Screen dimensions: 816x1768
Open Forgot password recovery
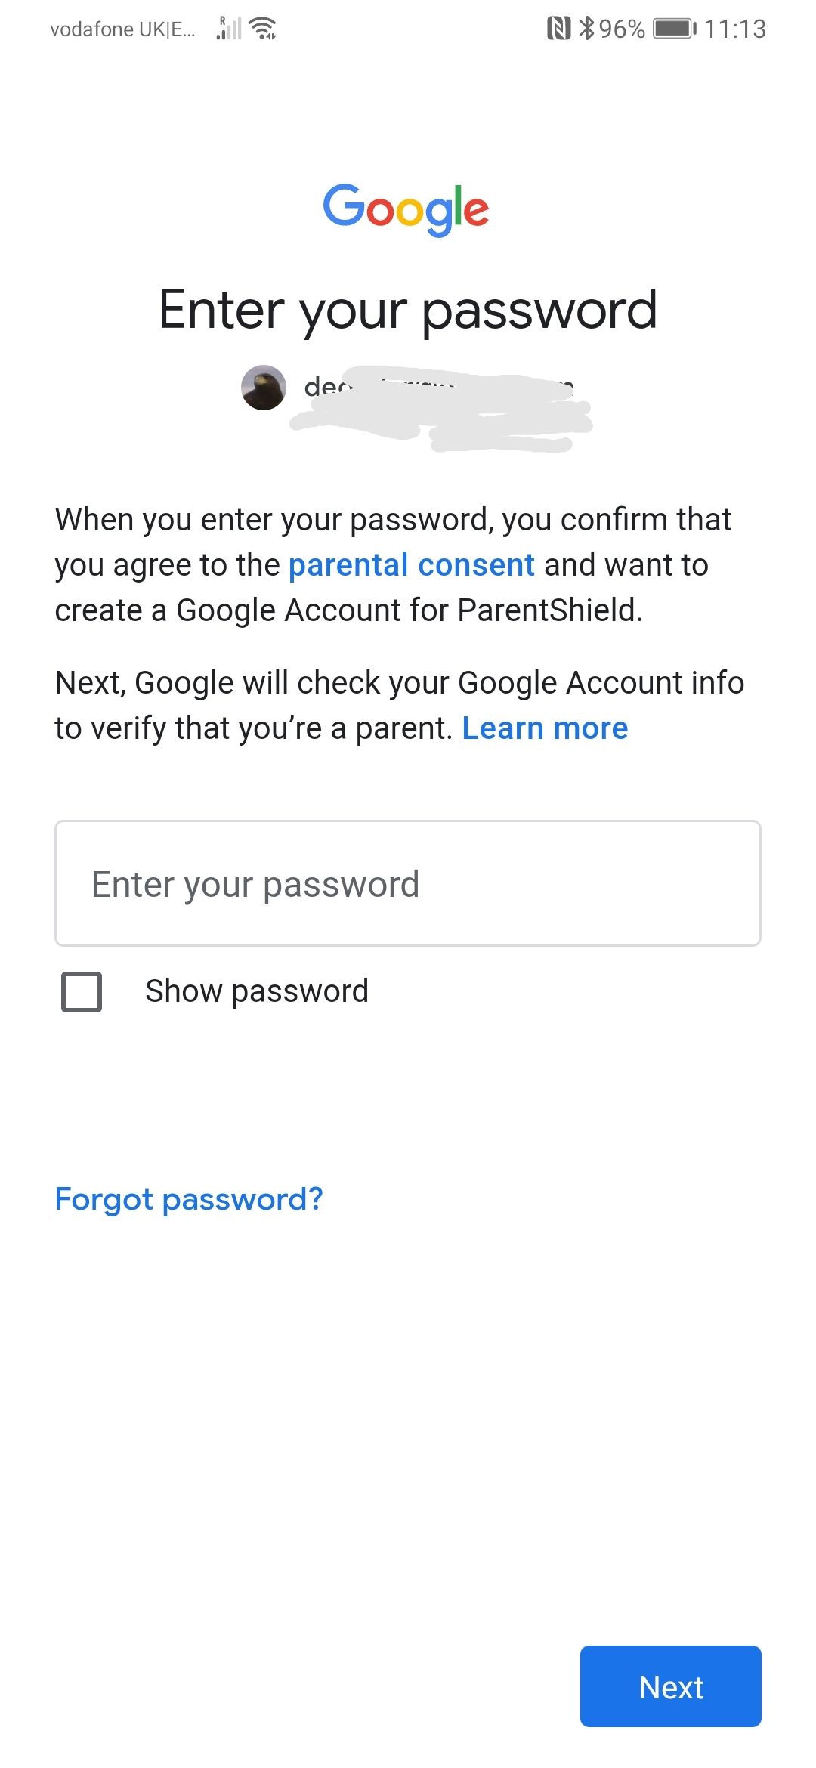(188, 1198)
